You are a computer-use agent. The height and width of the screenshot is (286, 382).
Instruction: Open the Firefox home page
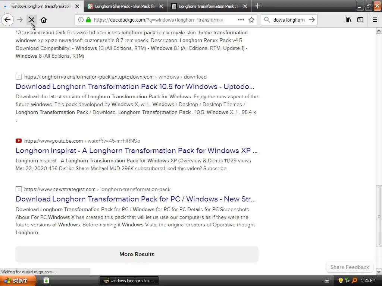click(44, 20)
